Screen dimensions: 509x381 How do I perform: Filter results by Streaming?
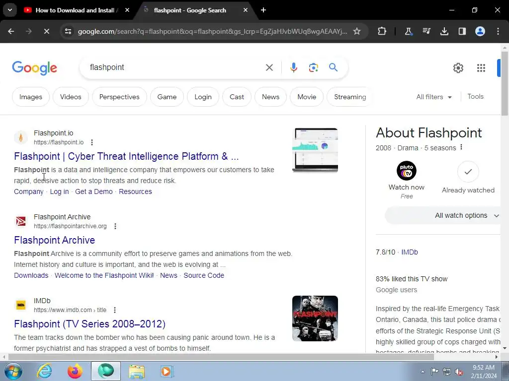click(x=349, y=97)
